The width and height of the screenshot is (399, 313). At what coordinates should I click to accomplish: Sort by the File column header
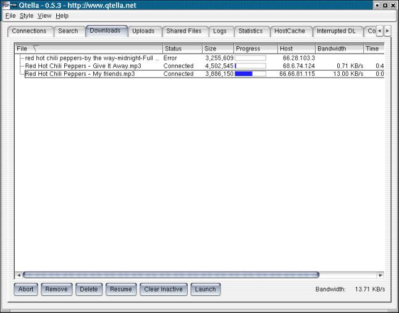[x=88, y=49]
